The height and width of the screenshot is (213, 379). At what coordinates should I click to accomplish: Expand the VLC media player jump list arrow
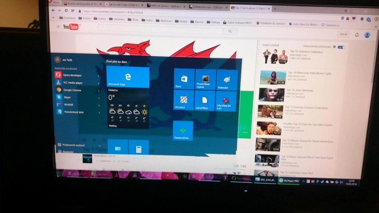coord(99,83)
